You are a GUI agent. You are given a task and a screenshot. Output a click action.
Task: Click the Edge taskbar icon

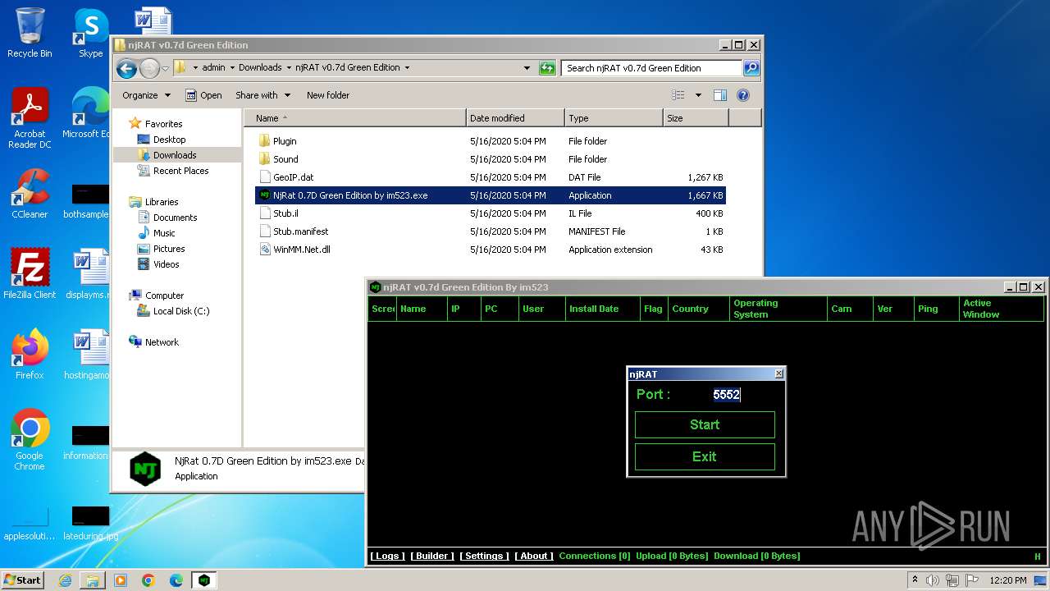tap(176, 580)
